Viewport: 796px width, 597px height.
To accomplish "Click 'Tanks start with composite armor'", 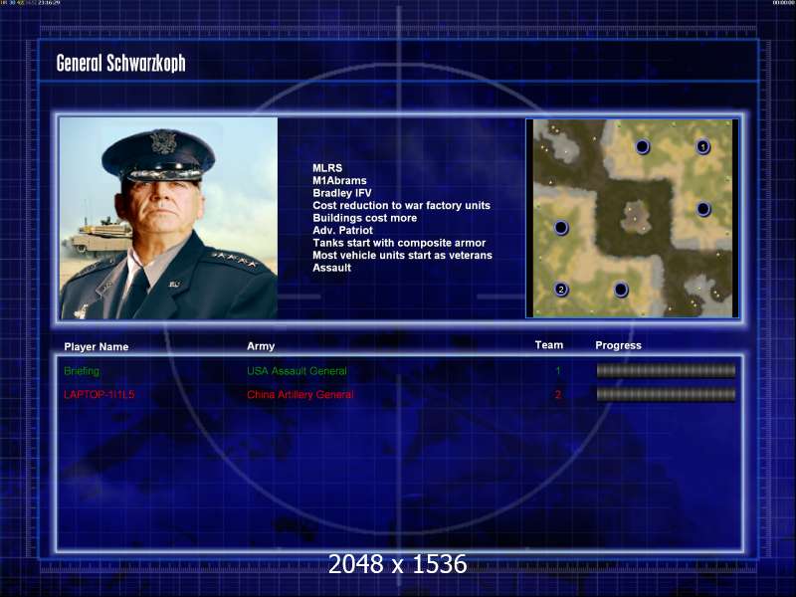I will click(399, 243).
